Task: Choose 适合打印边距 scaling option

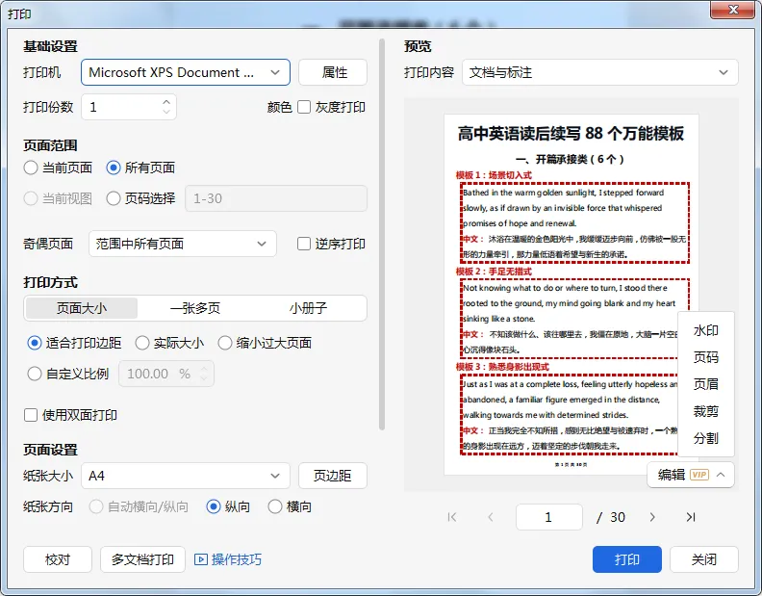Action: 34,343
